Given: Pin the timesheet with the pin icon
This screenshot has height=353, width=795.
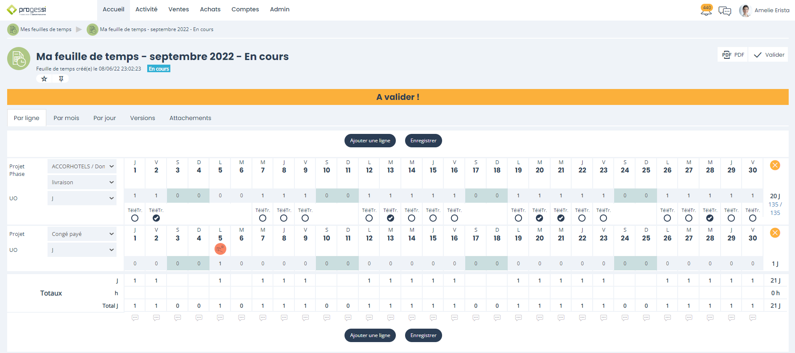Looking at the screenshot, I should [61, 79].
